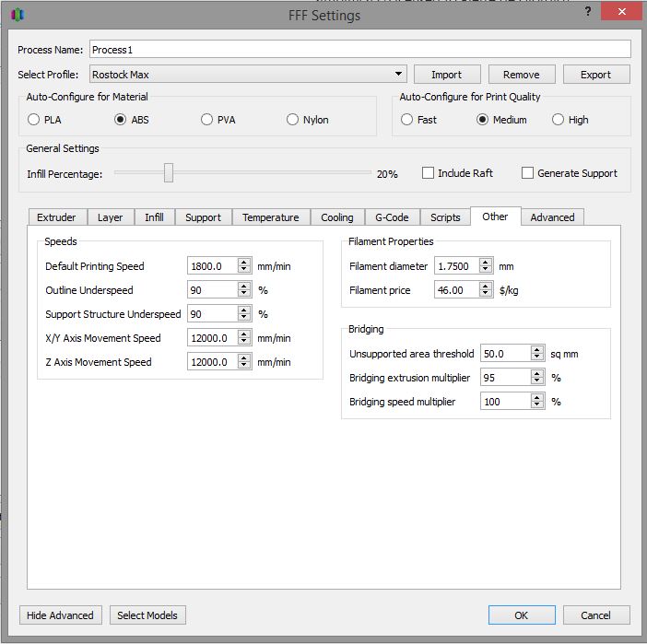Increase Filament diameter using up arrow
Image resolution: width=647 pixels, height=644 pixels.
tap(486, 263)
